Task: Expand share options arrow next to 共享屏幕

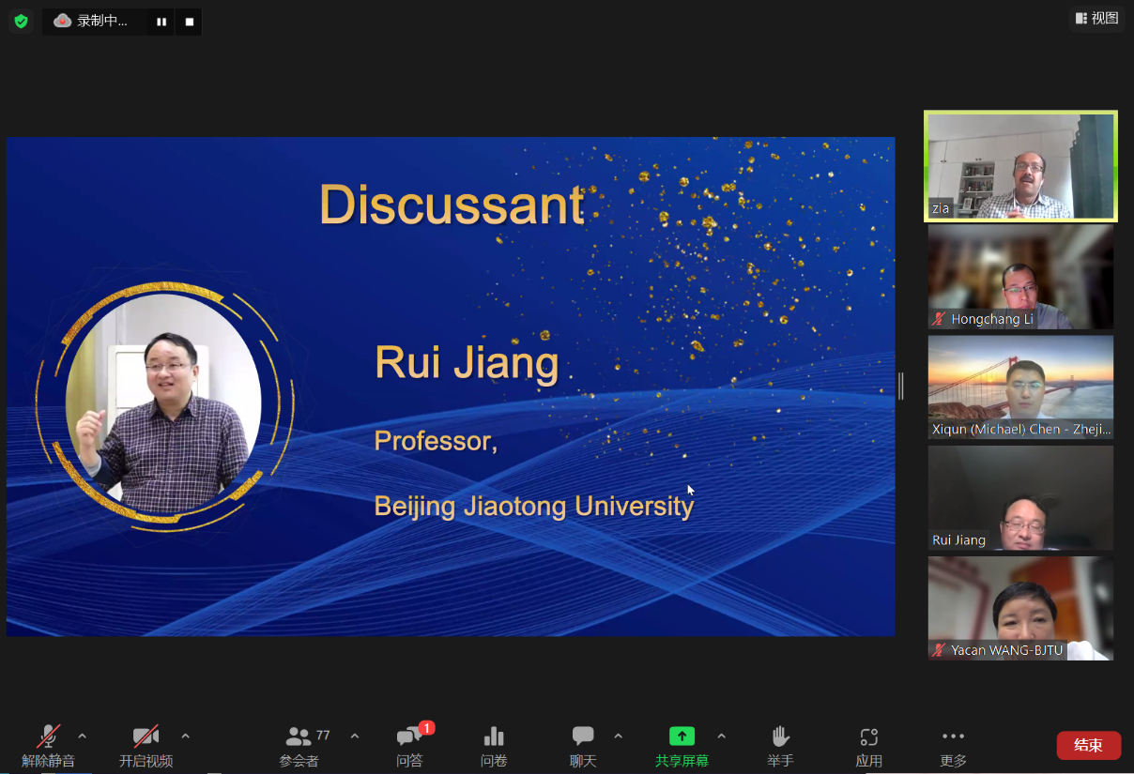Action: pos(721,736)
